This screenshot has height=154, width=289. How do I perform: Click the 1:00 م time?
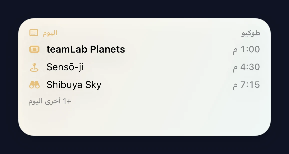[x=246, y=50]
